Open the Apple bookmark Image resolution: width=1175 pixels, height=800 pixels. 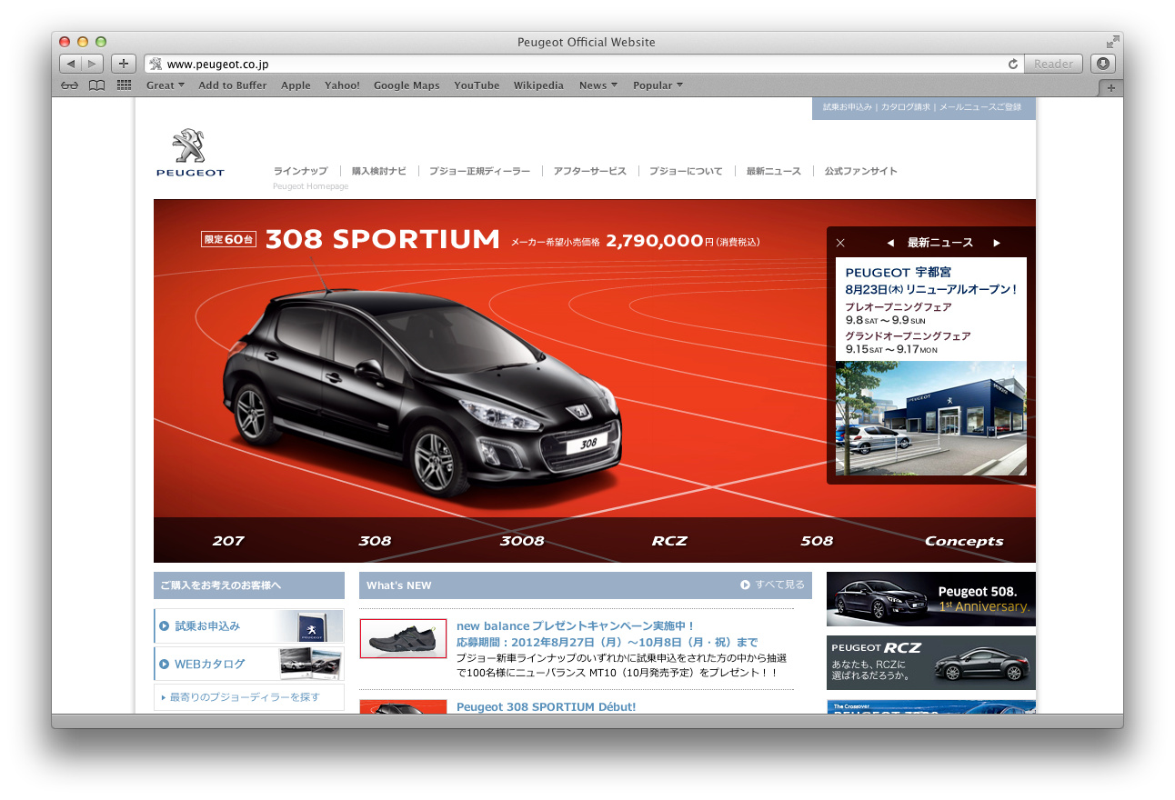tap(296, 85)
